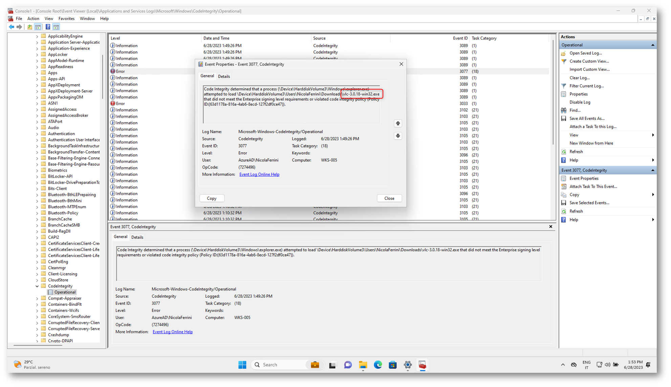Click Find in the Actions pane
671x387 pixels.
pyautogui.click(x=575, y=110)
